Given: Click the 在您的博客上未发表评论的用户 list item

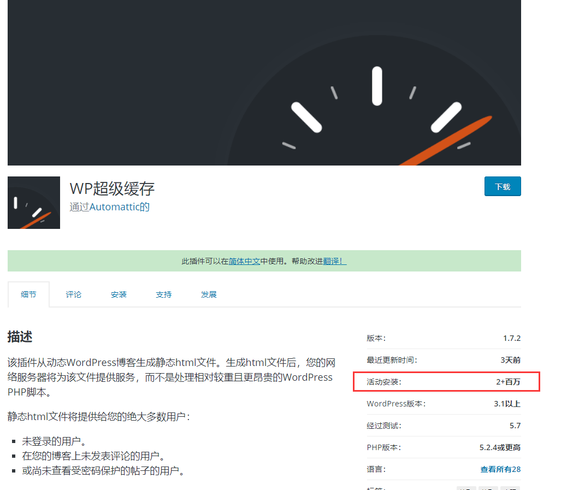Looking at the screenshot, I should tap(94, 456).
